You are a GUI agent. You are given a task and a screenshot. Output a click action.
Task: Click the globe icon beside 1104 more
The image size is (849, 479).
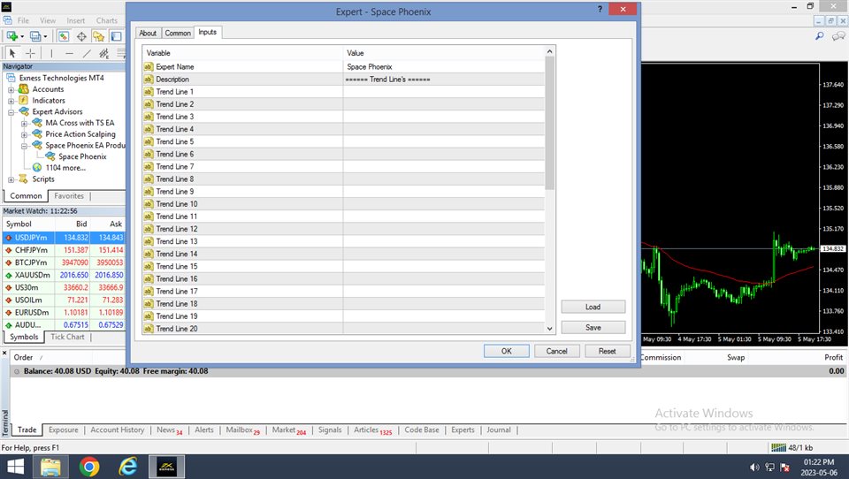[x=37, y=168]
